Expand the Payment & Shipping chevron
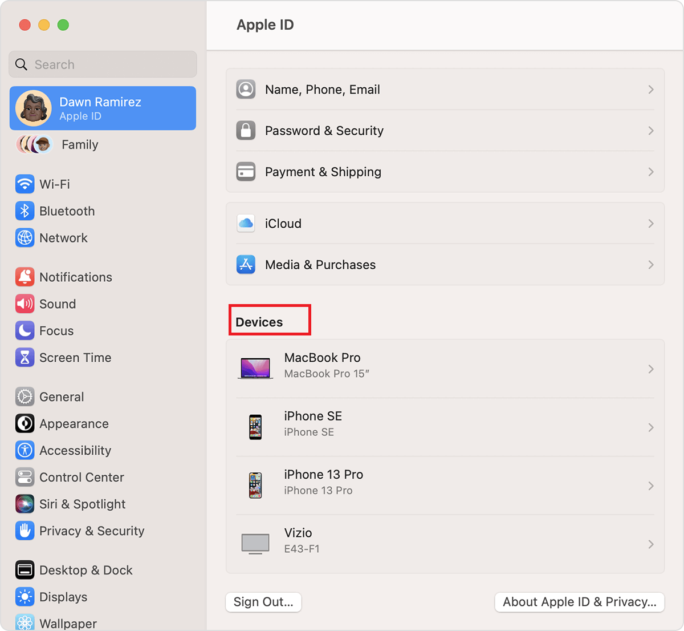Screen dimensions: 684x631 [x=651, y=172]
